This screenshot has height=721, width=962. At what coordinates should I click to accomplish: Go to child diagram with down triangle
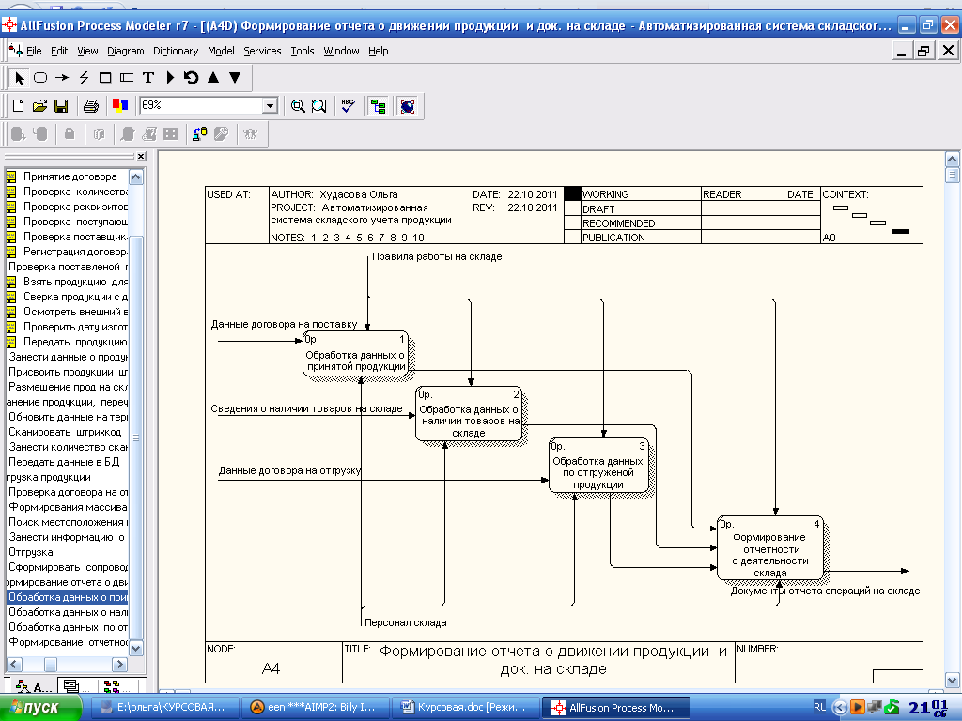234,78
